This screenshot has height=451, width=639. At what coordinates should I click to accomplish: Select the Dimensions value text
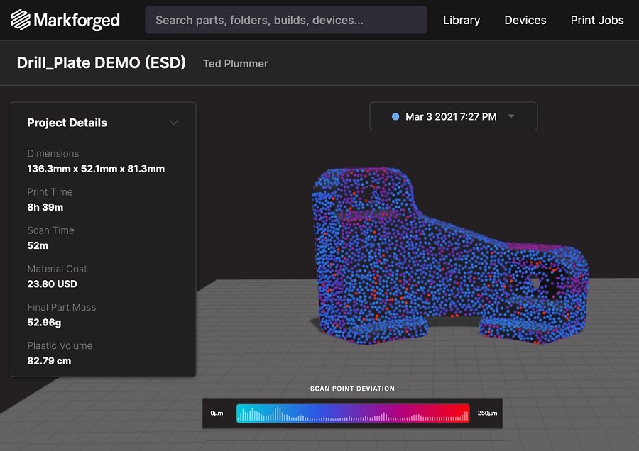coord(96,169)
